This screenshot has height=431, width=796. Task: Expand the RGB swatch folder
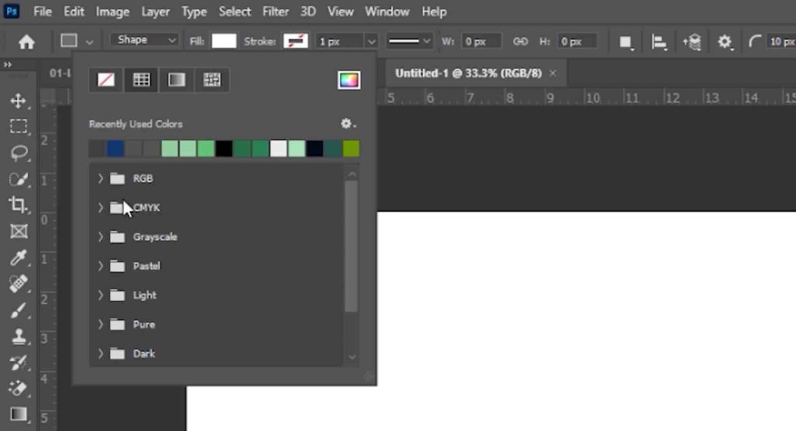coord(100,179)
